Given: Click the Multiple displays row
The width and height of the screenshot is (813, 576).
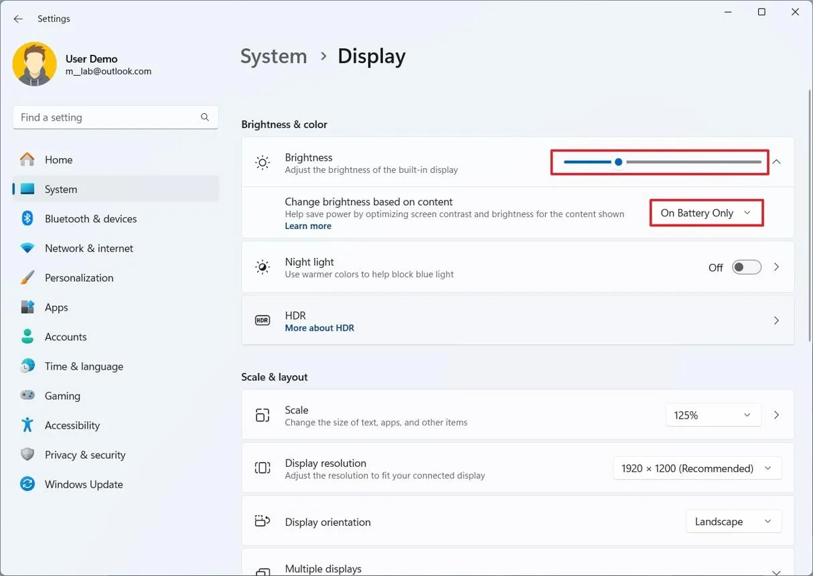Looking at the screenshot, I should tap(518, 564).
